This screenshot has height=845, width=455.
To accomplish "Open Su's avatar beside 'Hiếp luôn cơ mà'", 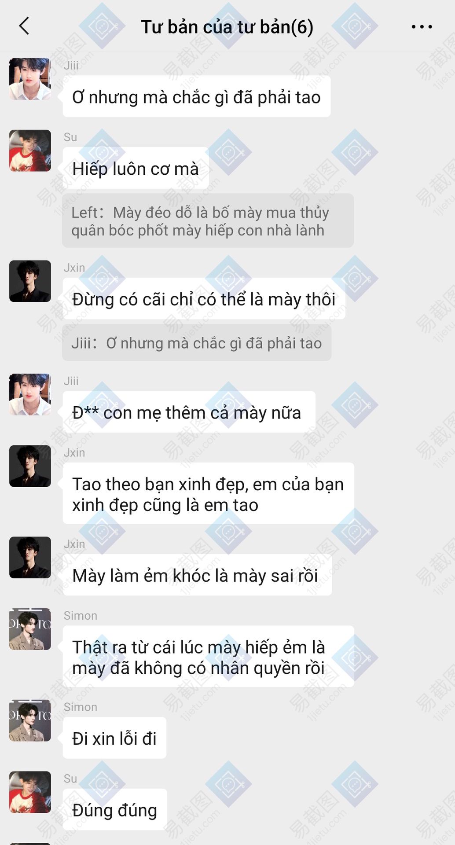I will coord(30,151).
